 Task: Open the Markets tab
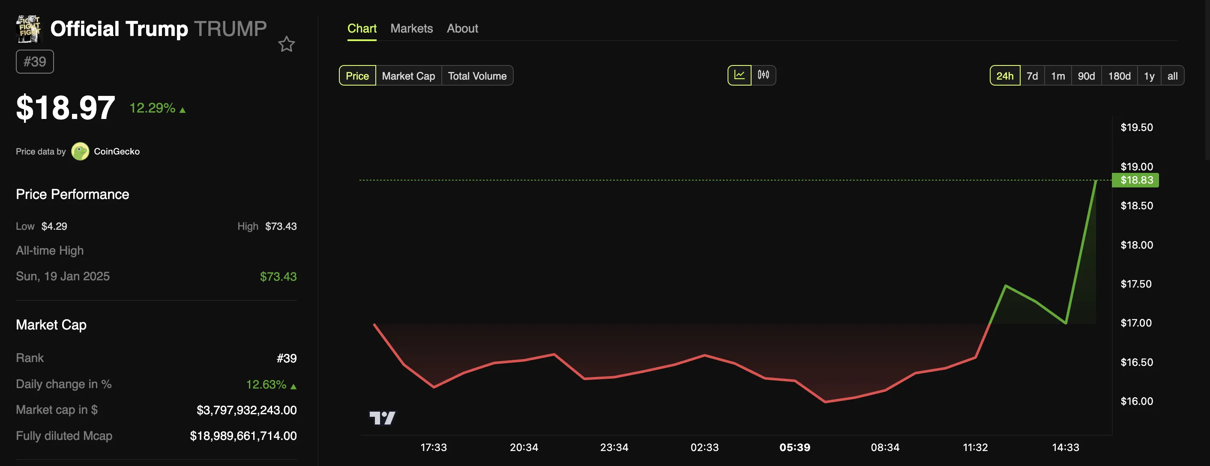click(x=411, y=29)
